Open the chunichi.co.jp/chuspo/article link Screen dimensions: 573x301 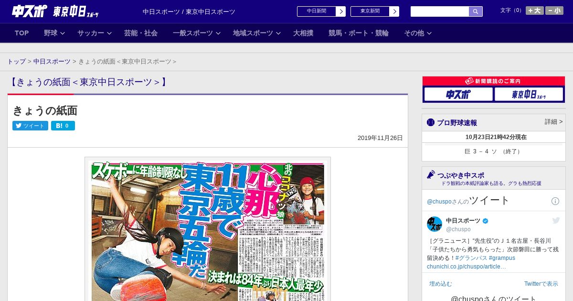[x=467, y=267]
